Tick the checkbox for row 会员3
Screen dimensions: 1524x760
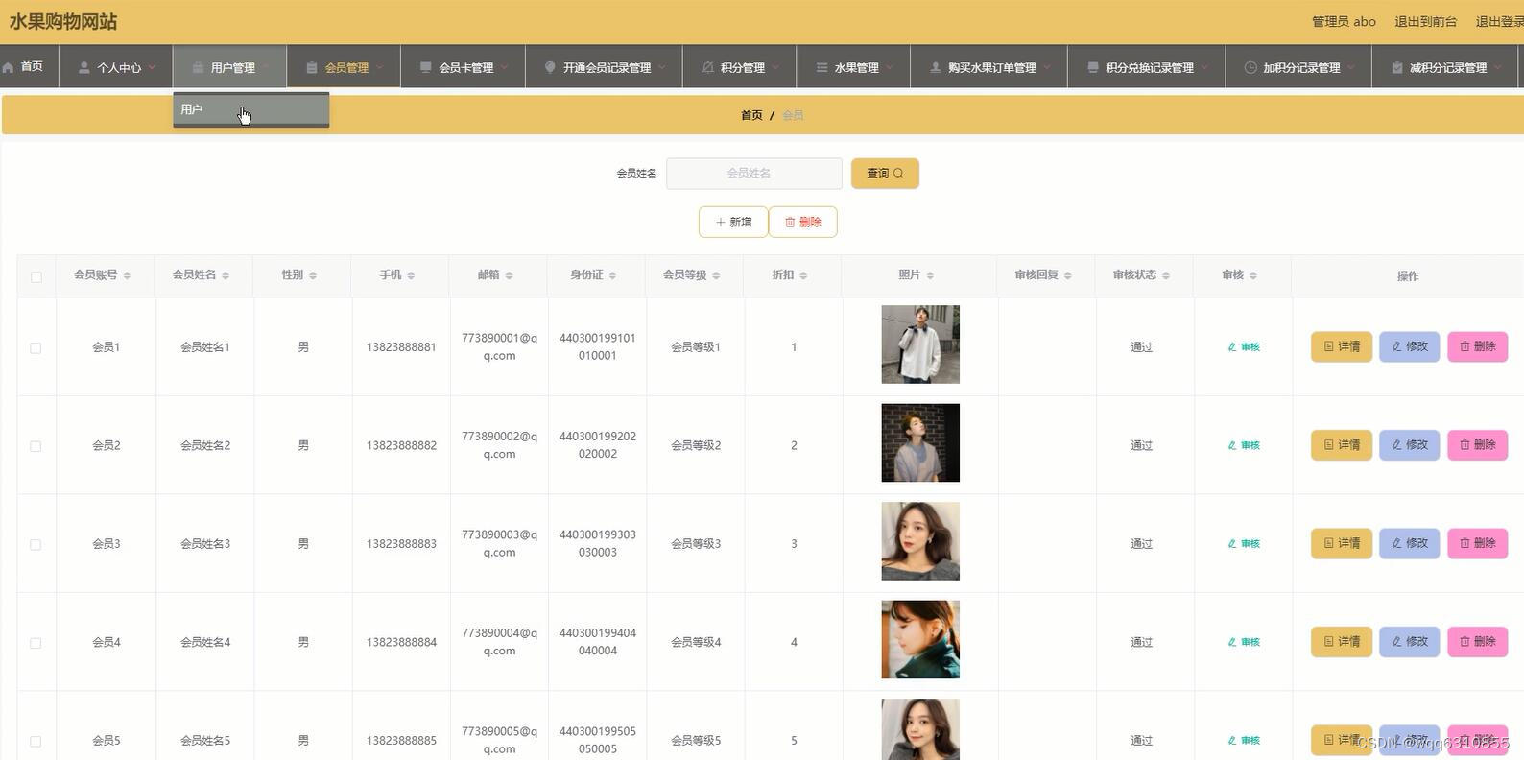(36, 545)
